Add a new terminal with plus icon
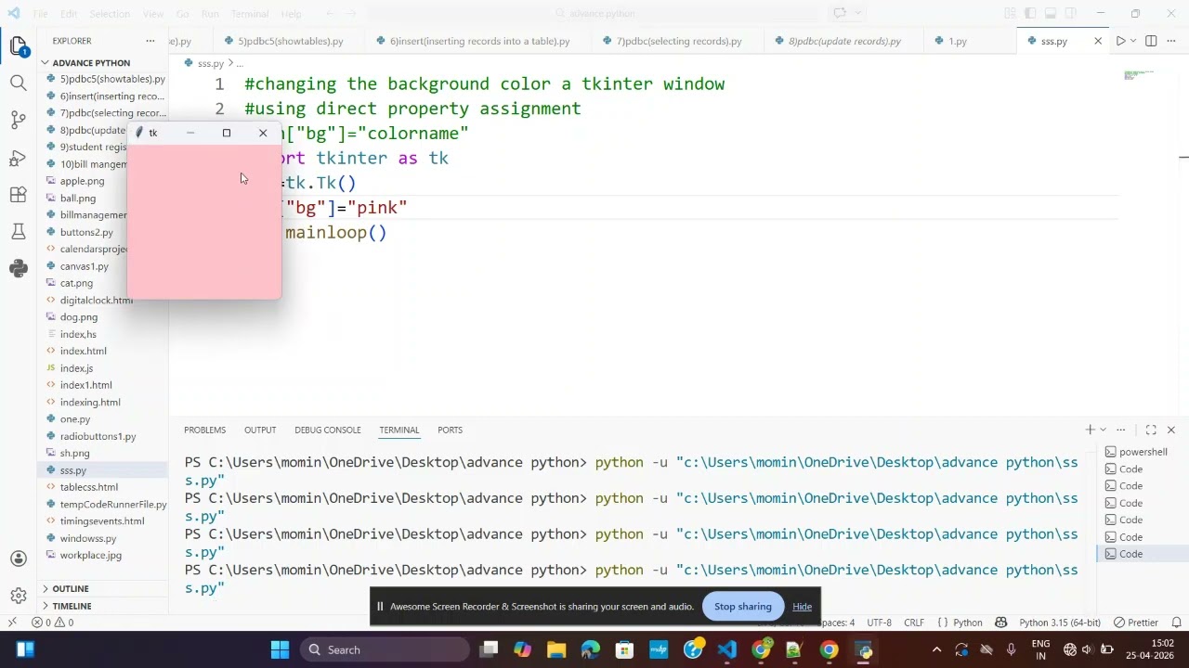The height and width of the screenshot is (668, 1189). [1090, 430]
